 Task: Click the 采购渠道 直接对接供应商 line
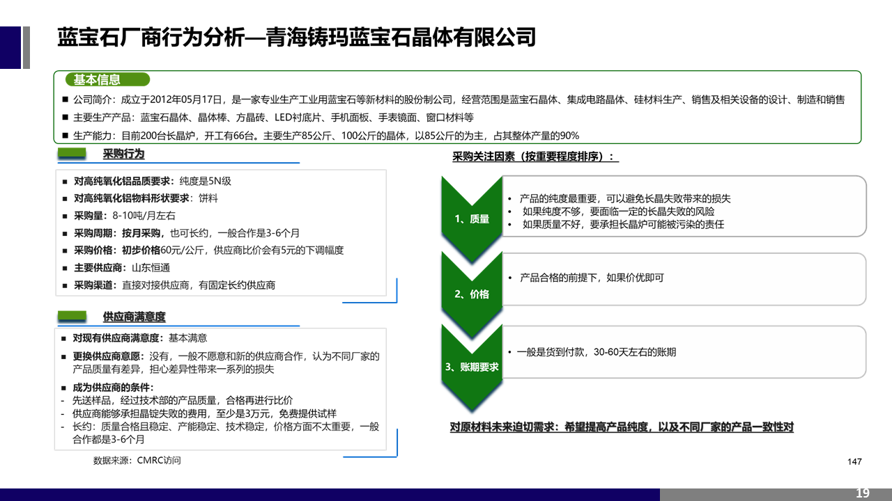(169, 285)
